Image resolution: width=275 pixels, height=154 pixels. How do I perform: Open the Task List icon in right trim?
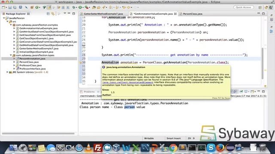pos(272,20)
